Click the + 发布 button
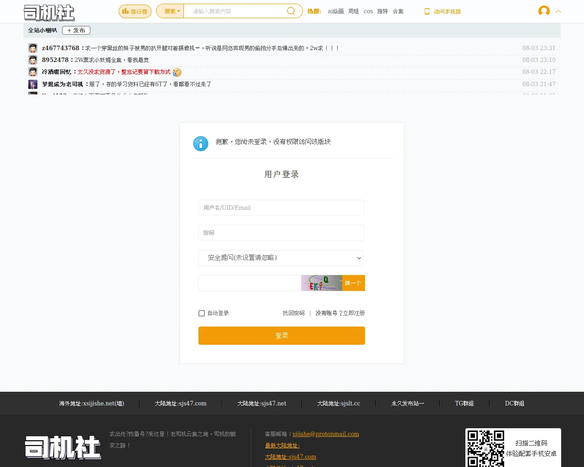Viewport: 584px width, 467px height. 76,31
